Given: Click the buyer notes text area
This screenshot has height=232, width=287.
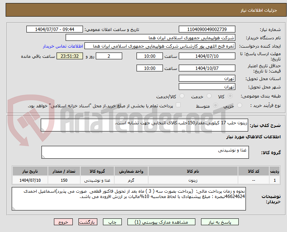Looking at the screenshot, I should 130,198.
